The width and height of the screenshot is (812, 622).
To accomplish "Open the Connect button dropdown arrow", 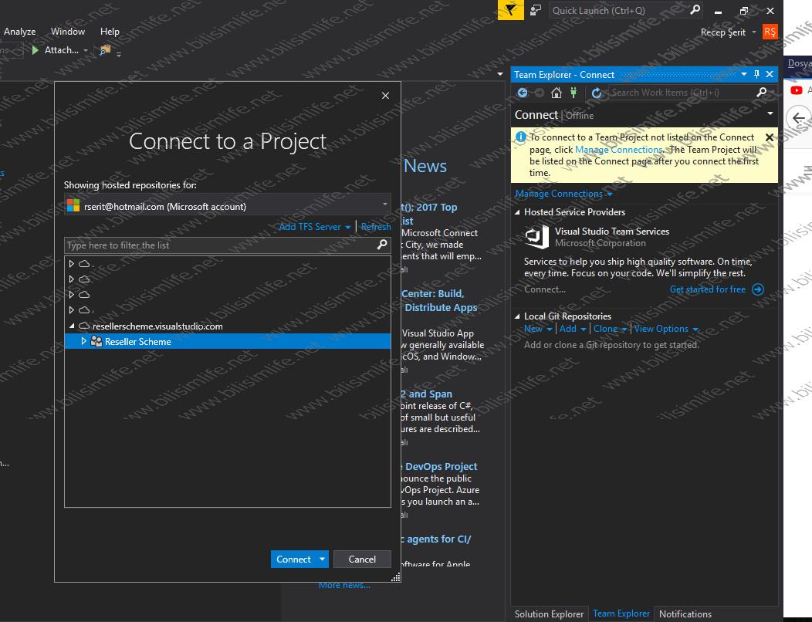I will point(322,559).
